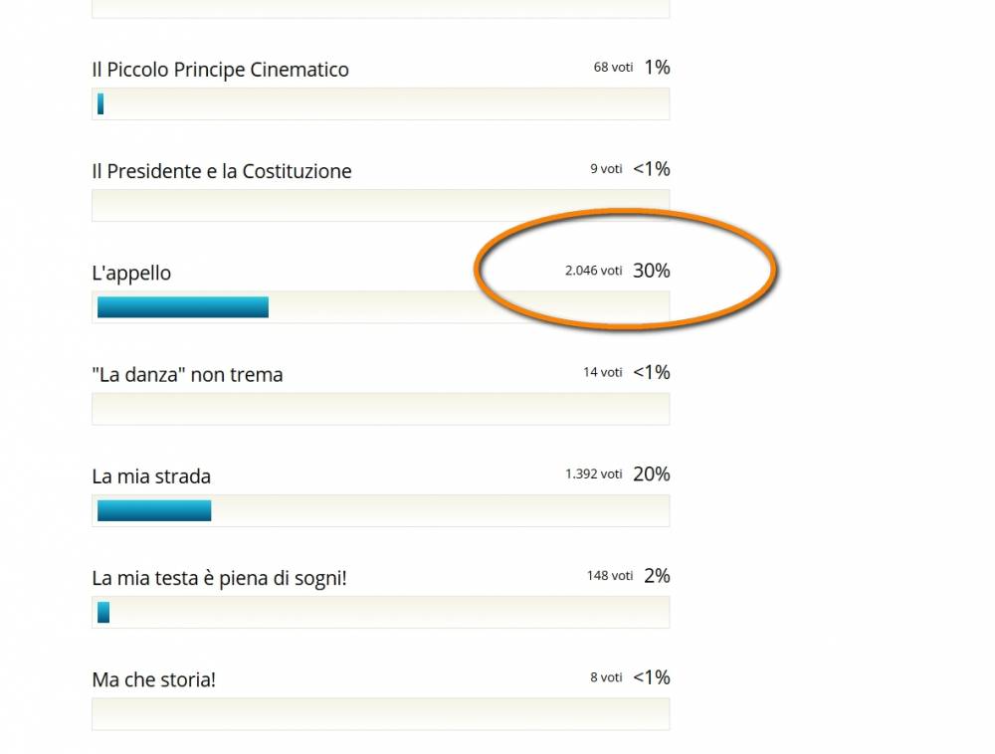Click the empty bar under La danza
Image resolution: width=995 pixels, height=754 pixels.
381,409
